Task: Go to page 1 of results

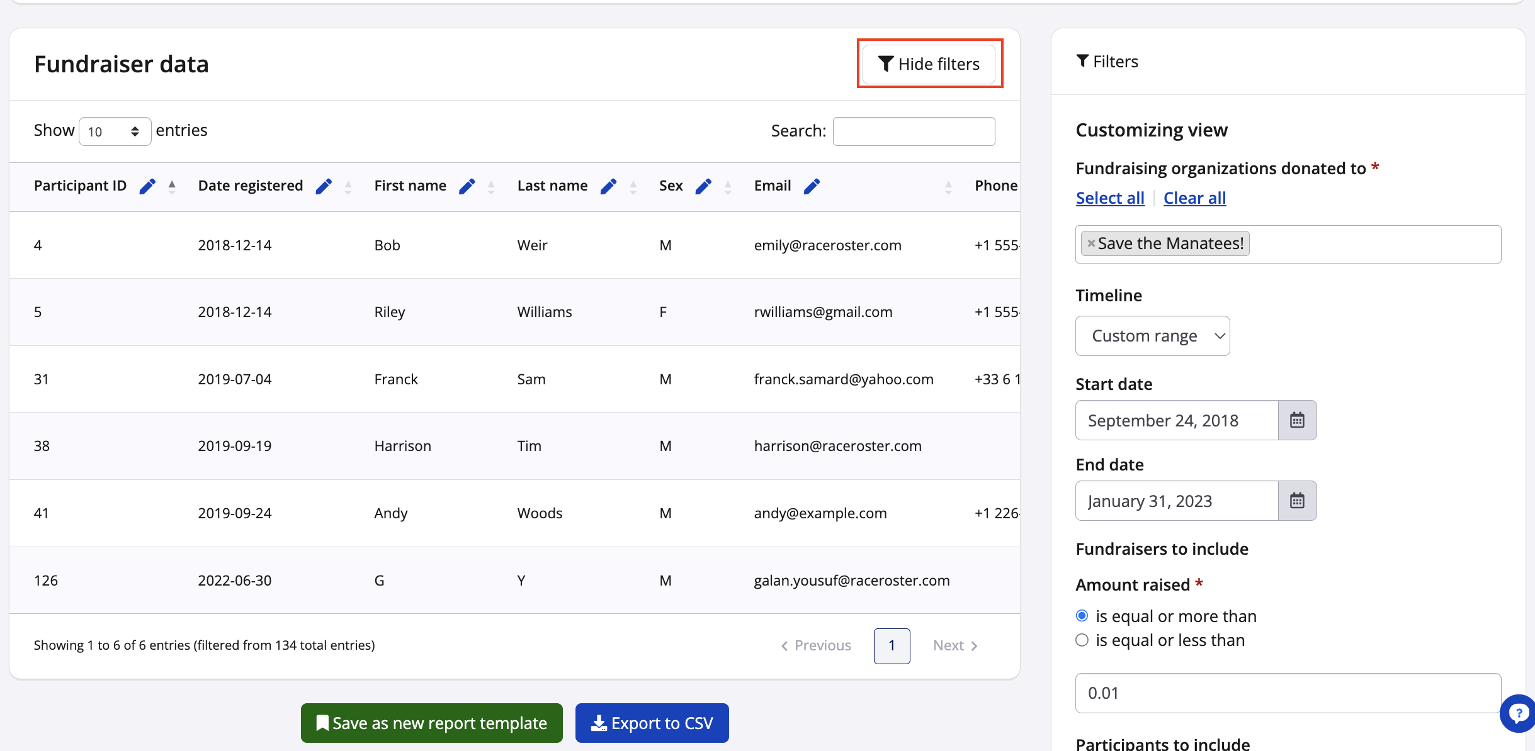Action: tap(892, 646)
